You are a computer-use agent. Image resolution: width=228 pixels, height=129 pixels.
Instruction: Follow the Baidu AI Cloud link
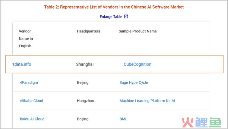(x=32, y=119)
